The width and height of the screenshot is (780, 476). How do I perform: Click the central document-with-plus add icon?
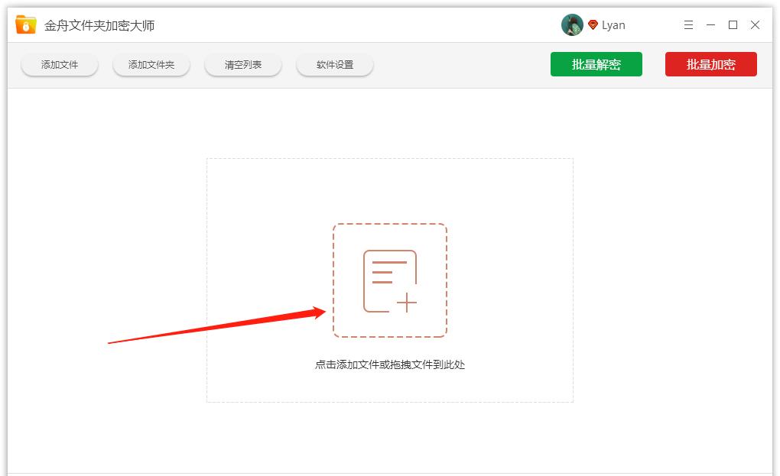(390, 280)
